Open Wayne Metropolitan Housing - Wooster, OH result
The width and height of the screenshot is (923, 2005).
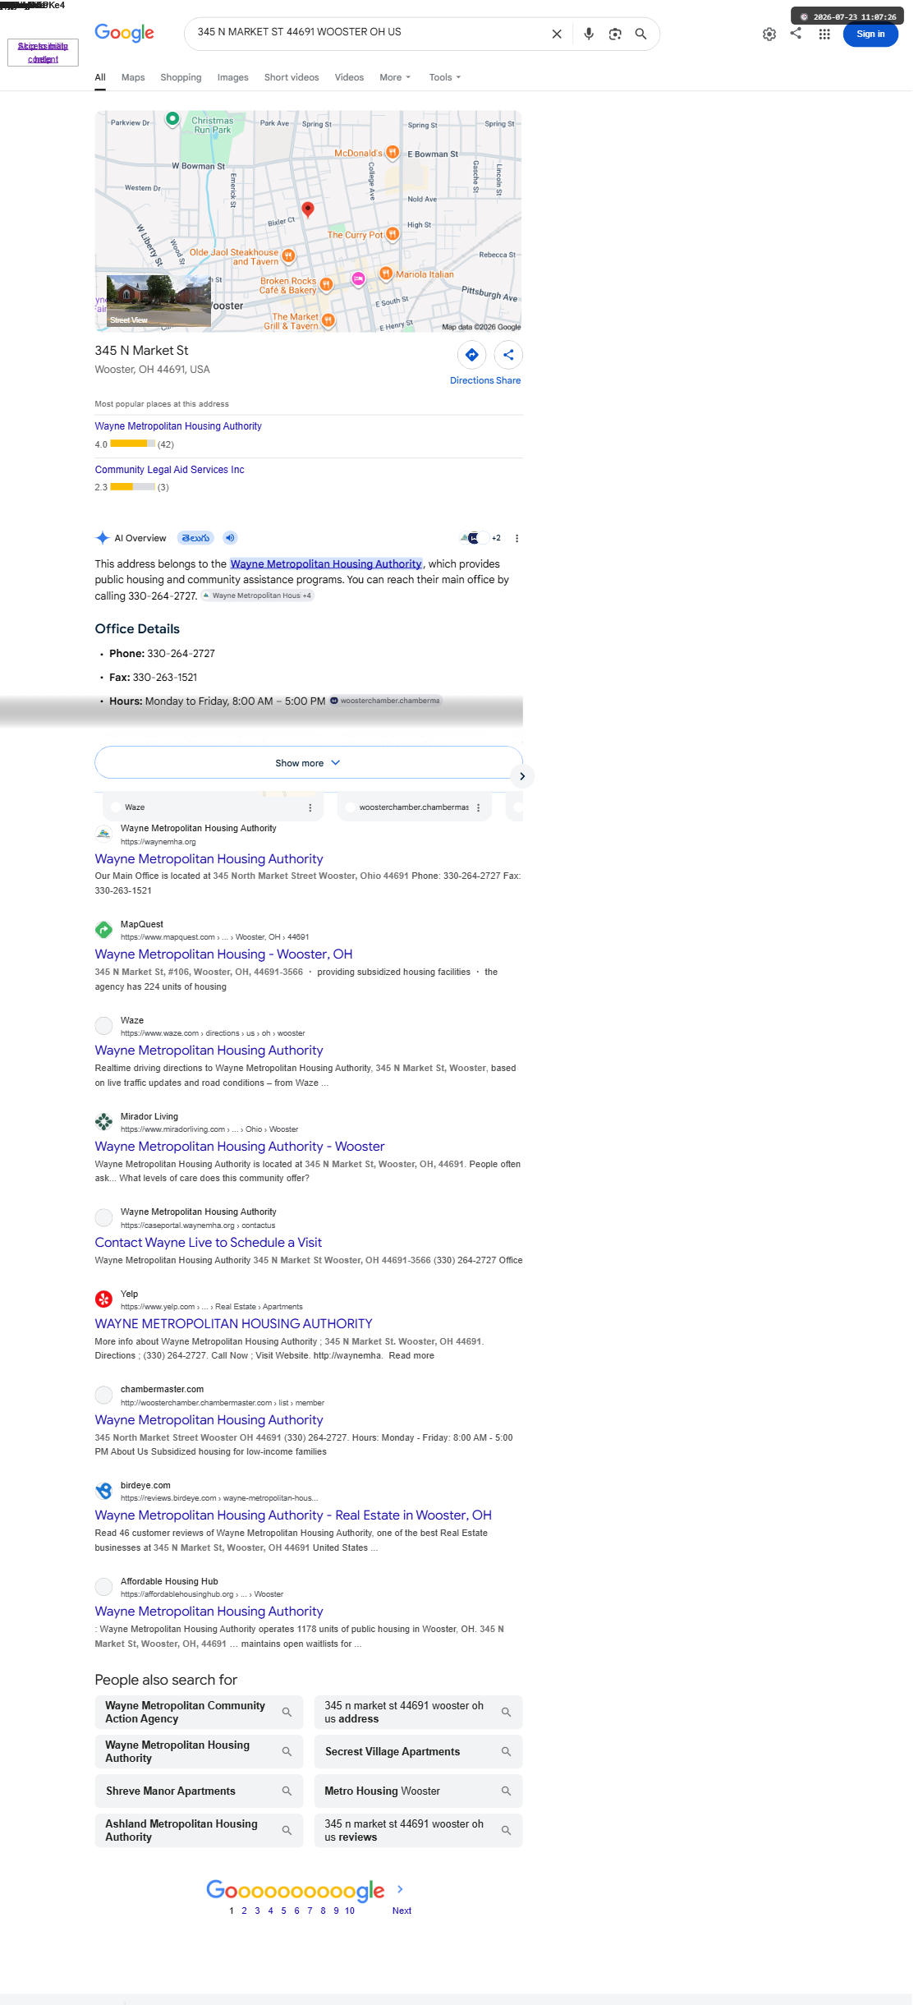(x=223, y=954)
